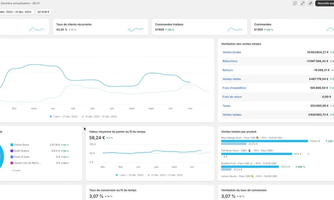The width and height of the screenshot is (334, 200).
Task: Open the Ventes totales link
Action: pyautogui.click(x=232, y=115)
